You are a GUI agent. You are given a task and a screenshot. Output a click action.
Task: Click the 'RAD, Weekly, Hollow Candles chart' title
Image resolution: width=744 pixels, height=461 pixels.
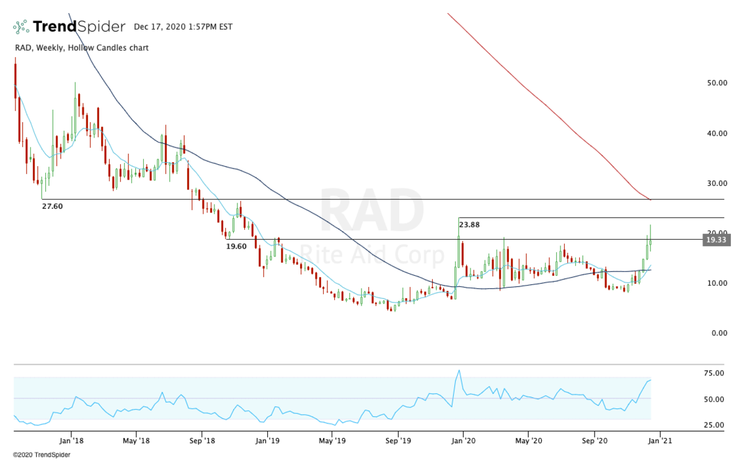(x=81, y=48)
